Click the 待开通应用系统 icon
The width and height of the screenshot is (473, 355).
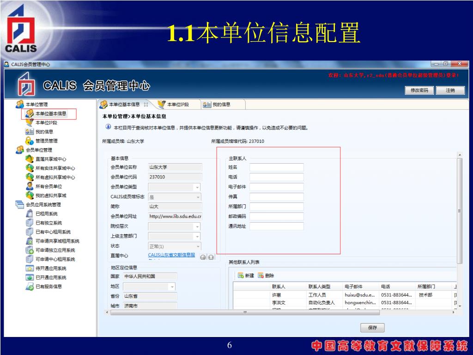[x=29, y=268]
